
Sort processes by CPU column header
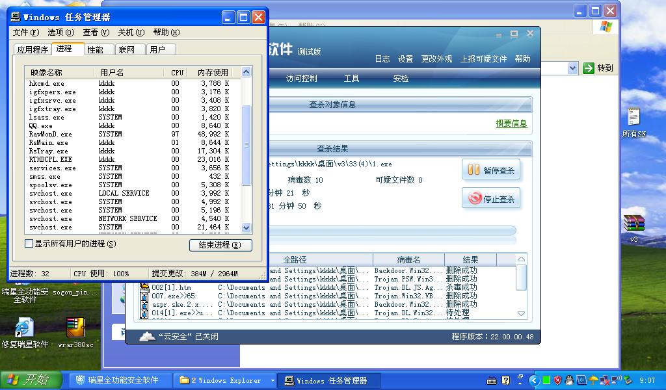click(176, 73)
